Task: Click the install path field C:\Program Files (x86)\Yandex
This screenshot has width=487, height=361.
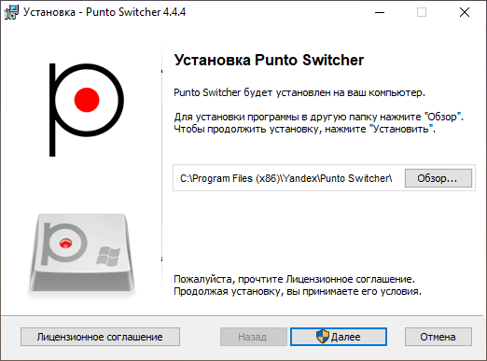Action: 286,178
